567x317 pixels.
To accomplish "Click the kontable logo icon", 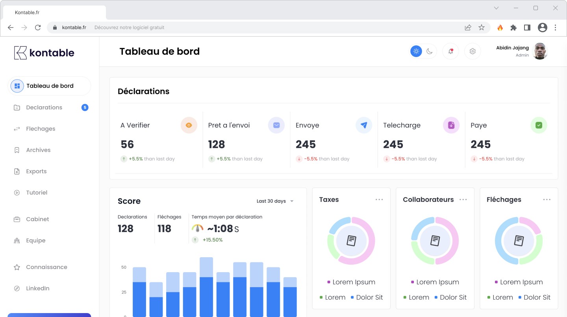I will [x=20, y=53].
